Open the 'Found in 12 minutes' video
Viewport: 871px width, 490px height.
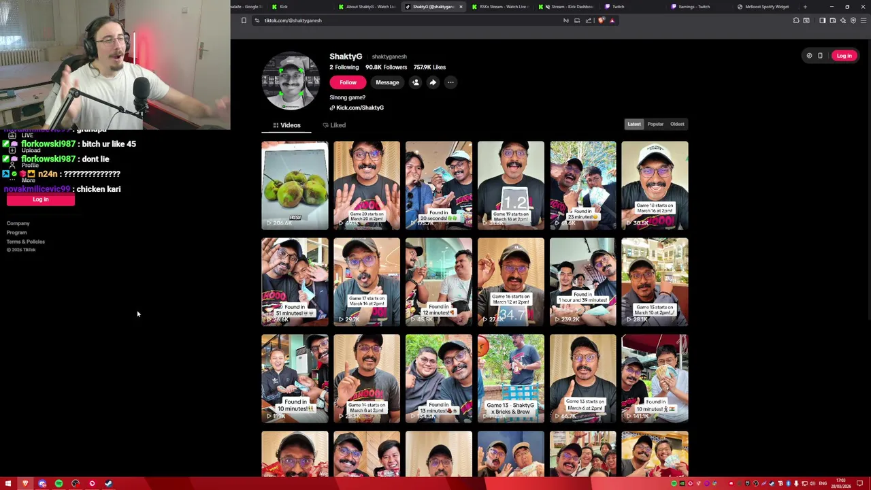coord(439,282)
